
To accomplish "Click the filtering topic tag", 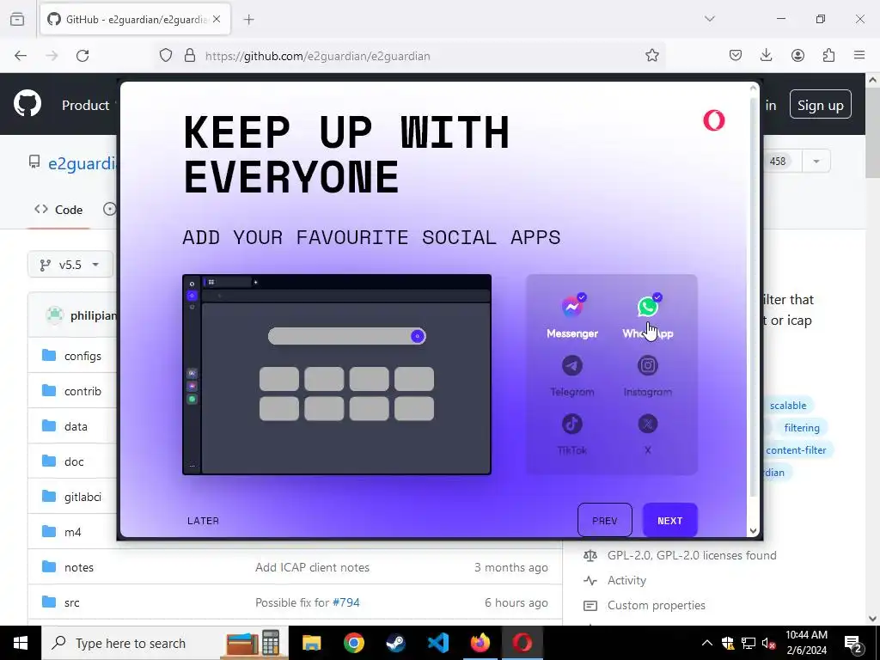I will click(x=802, y=428).
